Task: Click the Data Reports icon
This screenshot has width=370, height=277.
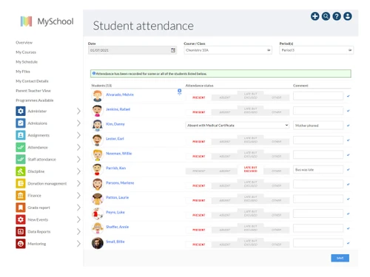Action: pyautogui.click(x=21, y=232)
